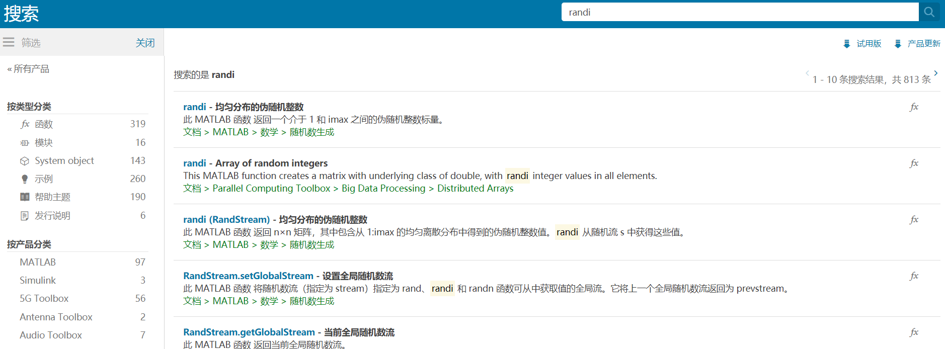Click the function fx icon beside 函数

(25, 124)
